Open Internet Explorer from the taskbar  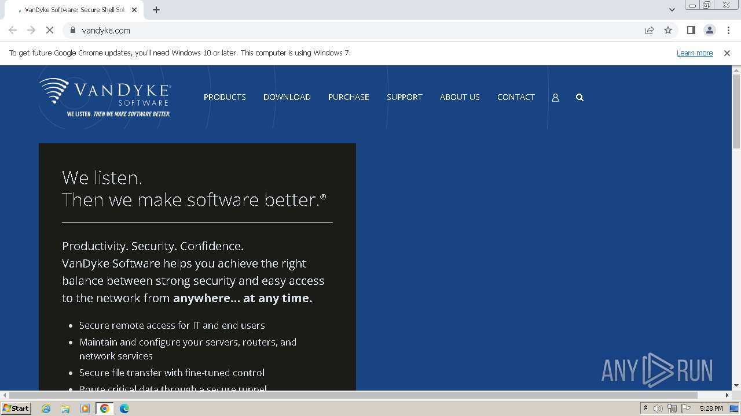46,408
